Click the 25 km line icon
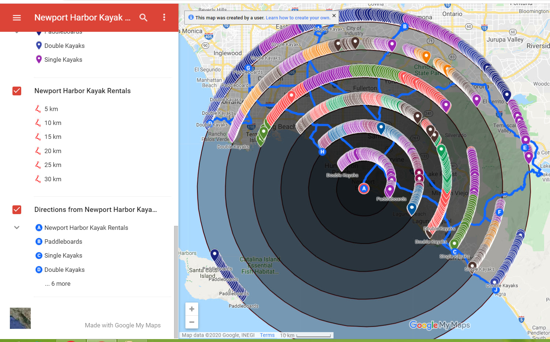This screenshot has height=342, width=550. click(38, 165)
